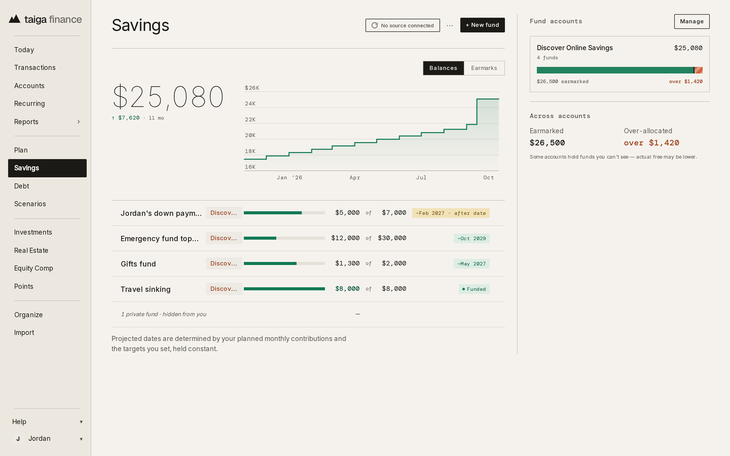This screenshot has width=730, height=456.
Task: Click Jordan's avatar initial in sidebar
Action: (x=18, y=439)
